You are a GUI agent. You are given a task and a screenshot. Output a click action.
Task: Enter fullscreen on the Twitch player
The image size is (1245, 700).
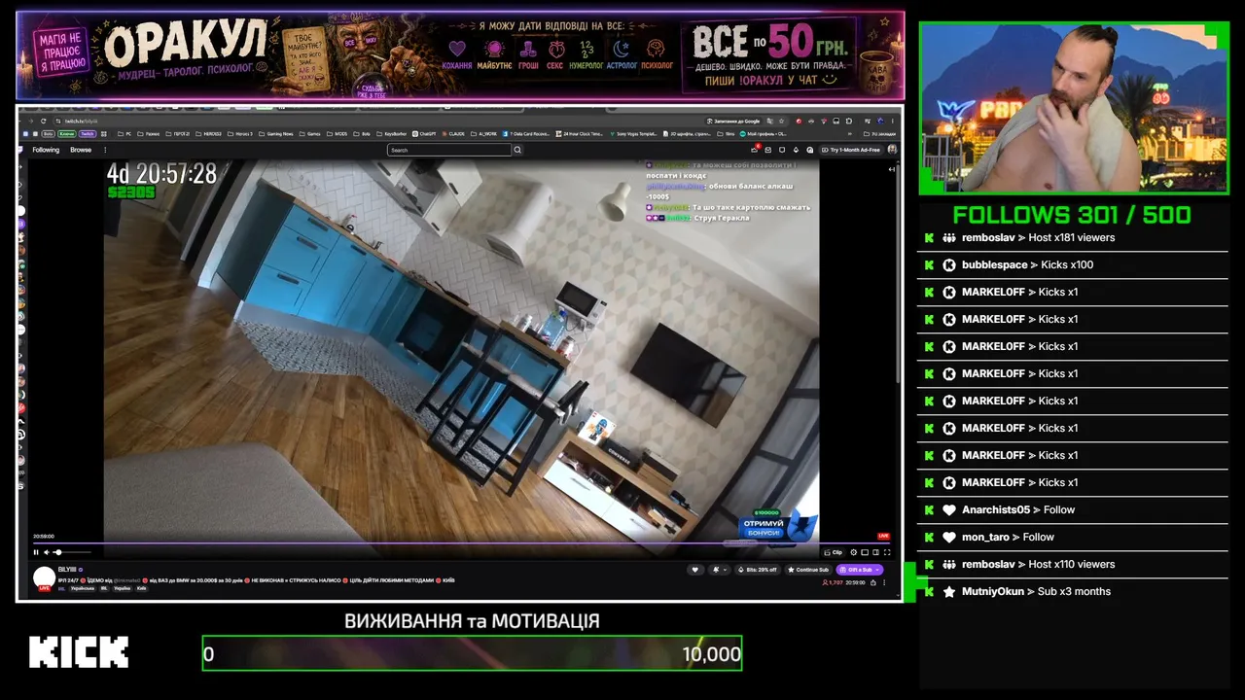click(886, 552)
